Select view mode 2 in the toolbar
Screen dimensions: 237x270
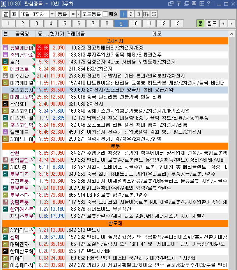click(131, 14)
